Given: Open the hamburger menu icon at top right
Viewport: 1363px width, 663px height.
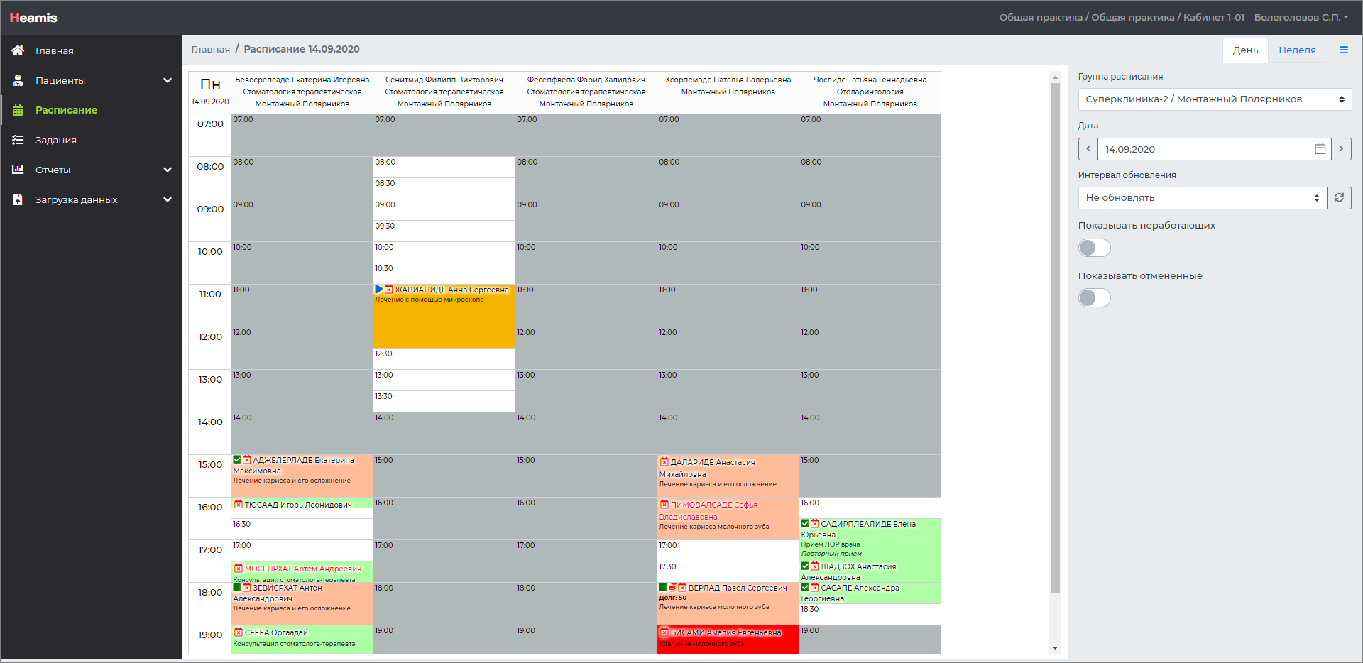Looking at the screenshot, I should 1344,50.
